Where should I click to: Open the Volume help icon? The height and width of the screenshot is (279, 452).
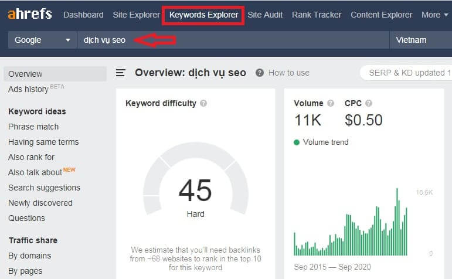tap(331, 103)
